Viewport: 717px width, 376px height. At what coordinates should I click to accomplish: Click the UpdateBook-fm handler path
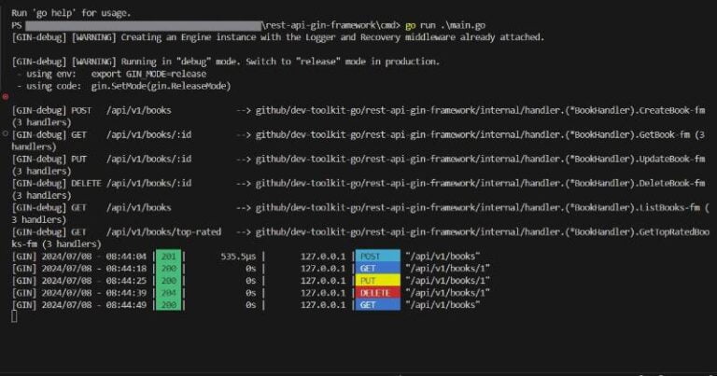pyautogui.click(x=480, y=159)
